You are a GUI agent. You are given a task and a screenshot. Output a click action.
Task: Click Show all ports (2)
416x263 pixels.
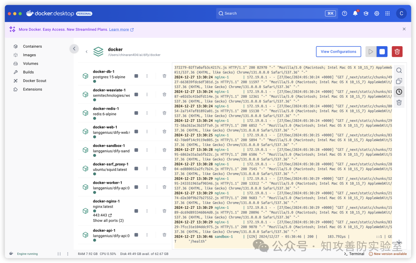(x=108, y=221)
